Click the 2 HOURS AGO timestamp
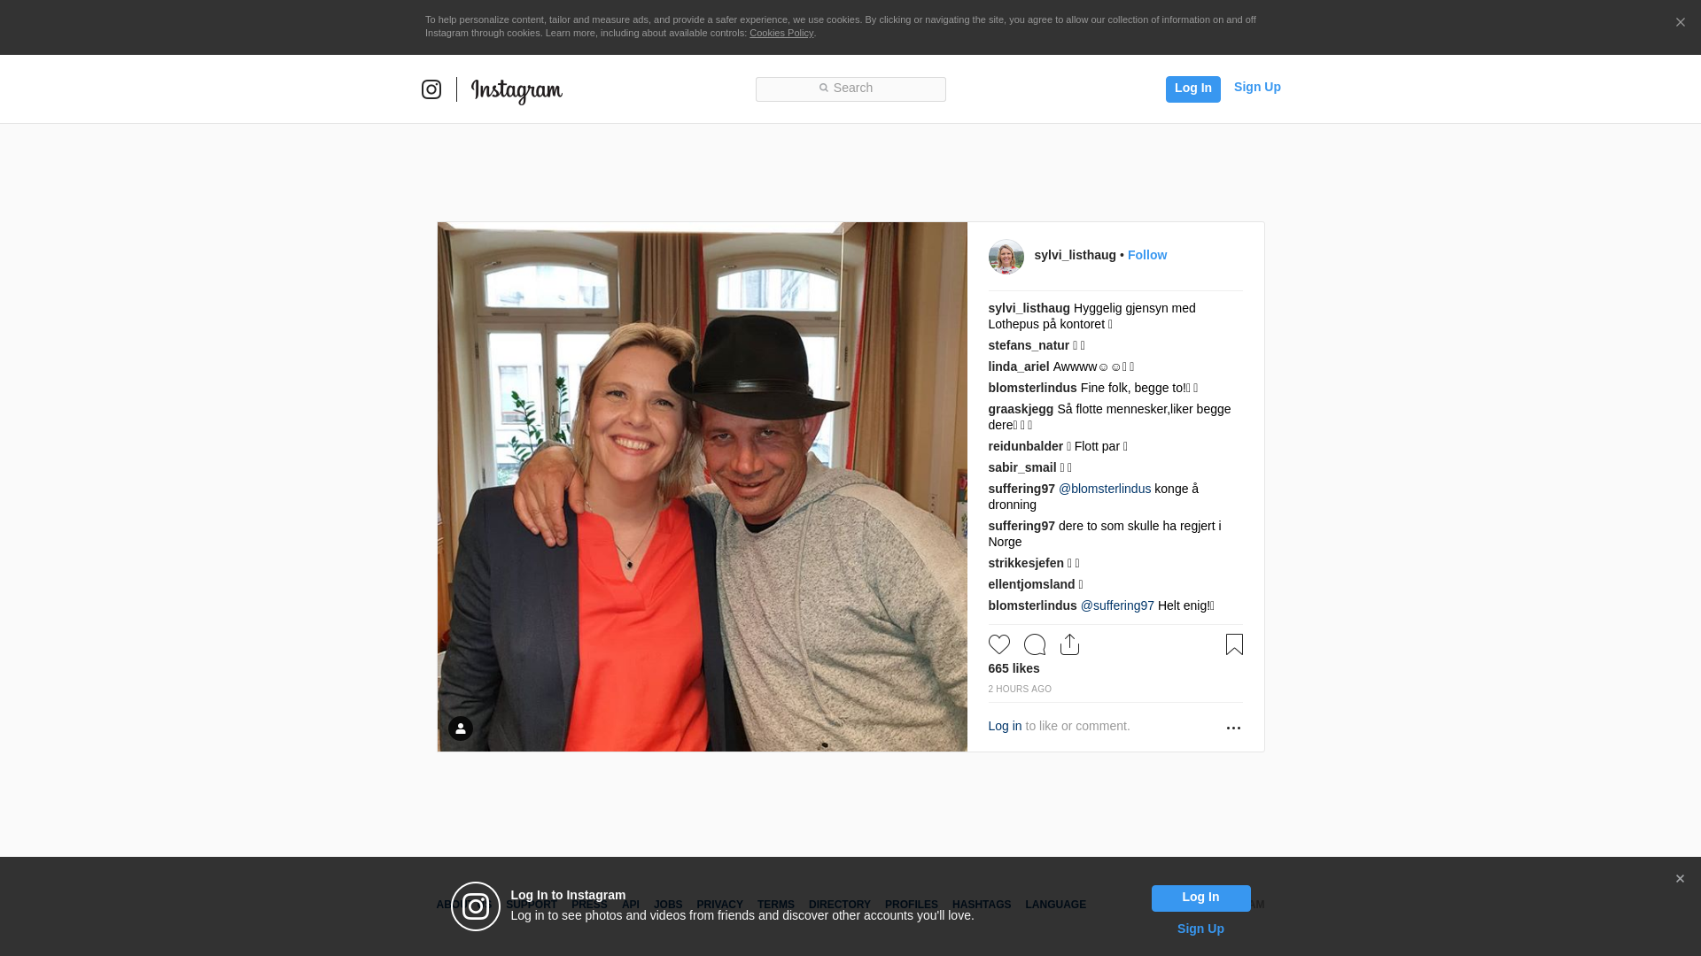Viewport: 1701px width, 956px height. pyautogui.click(x=1020, y=689)
